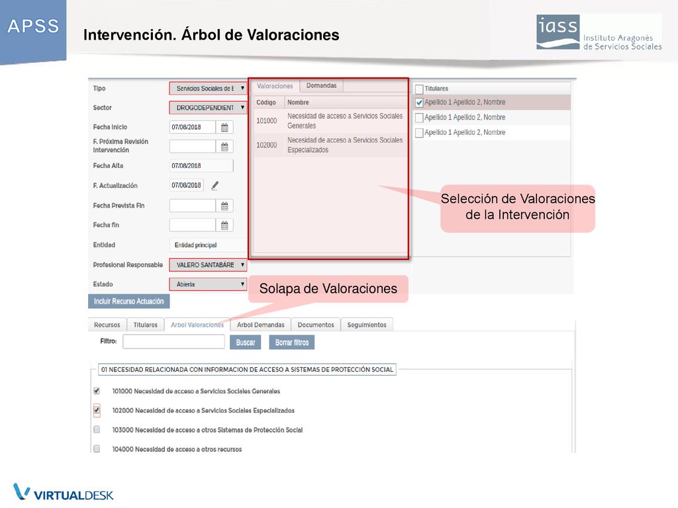Screen dimensions: 678x508
Task: Click the Entidad principal field
Action: [x=208, y=245]
